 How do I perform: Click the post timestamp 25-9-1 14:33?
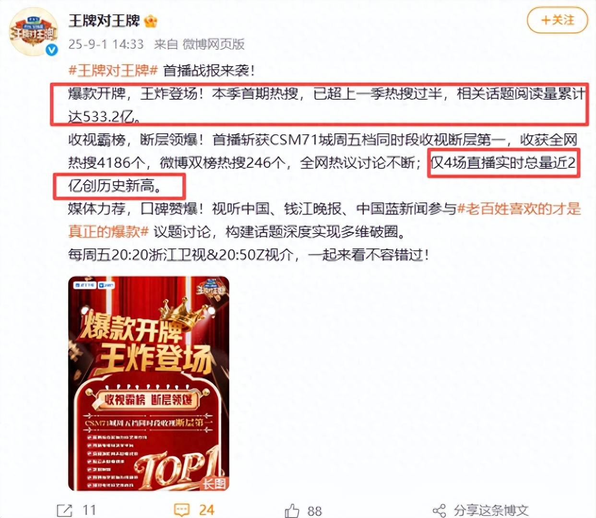[x=106, y=44]
